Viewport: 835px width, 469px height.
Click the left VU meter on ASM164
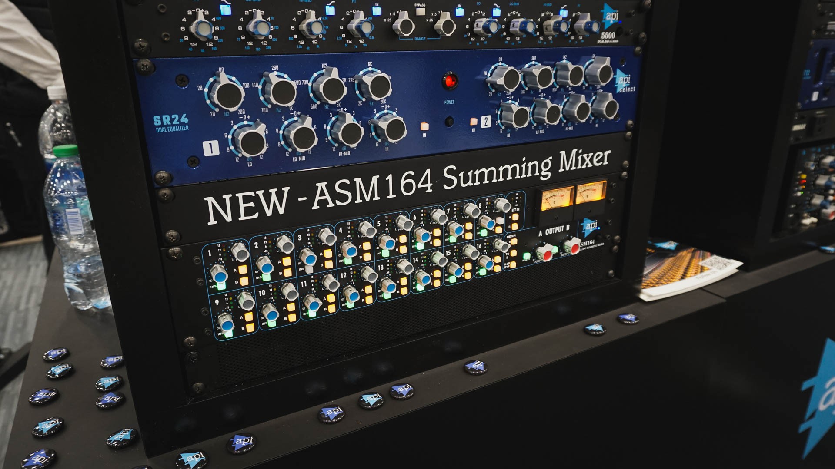[557, 199]
